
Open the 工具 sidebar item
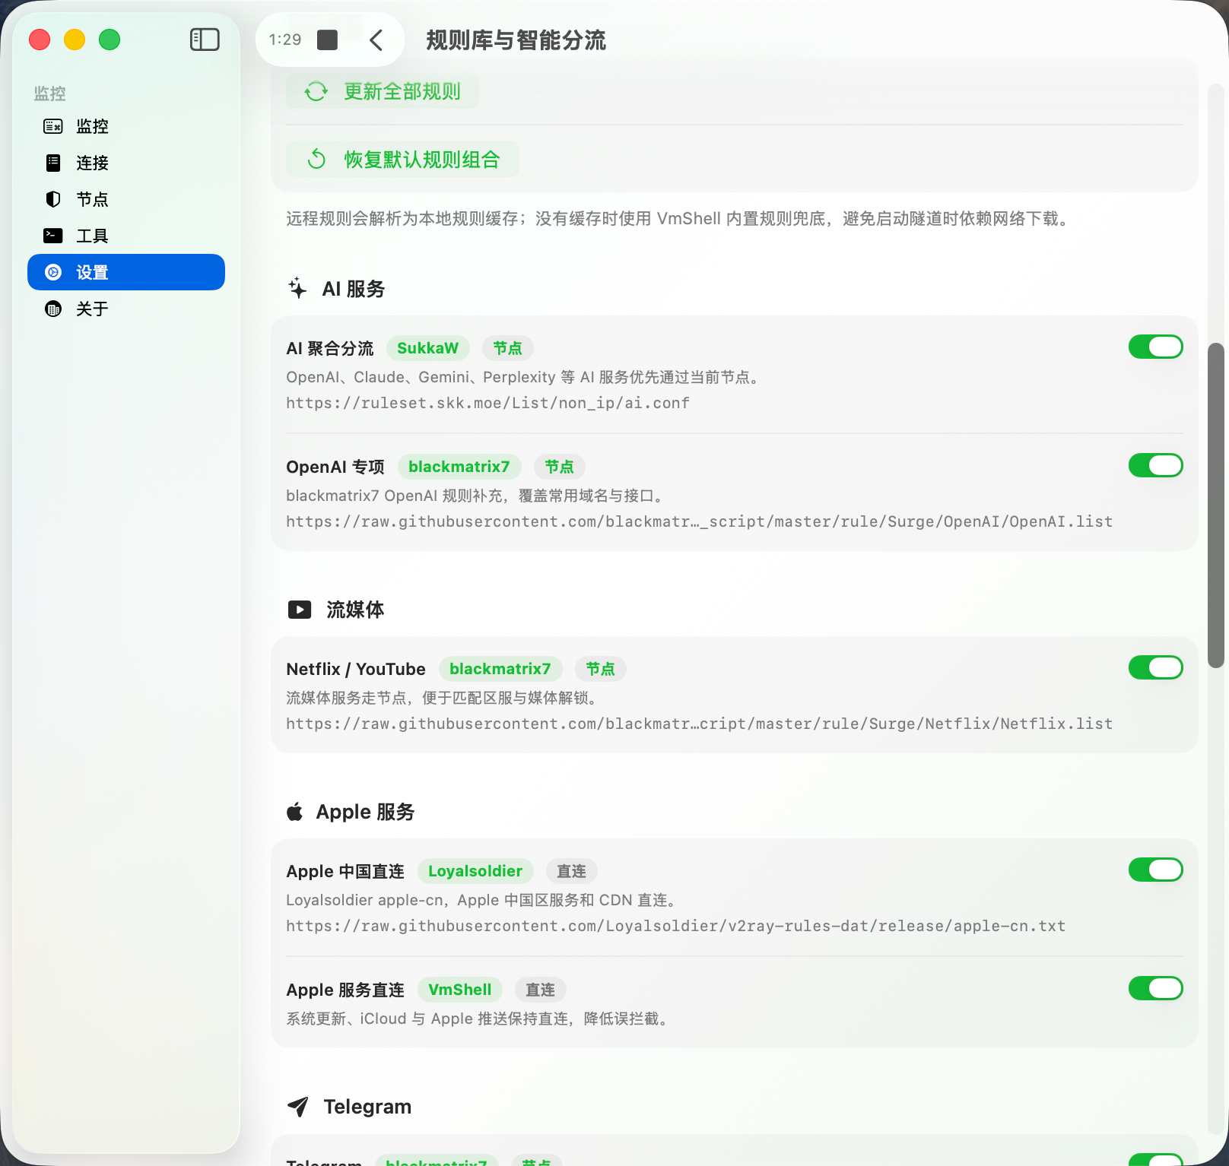point(126,236)
